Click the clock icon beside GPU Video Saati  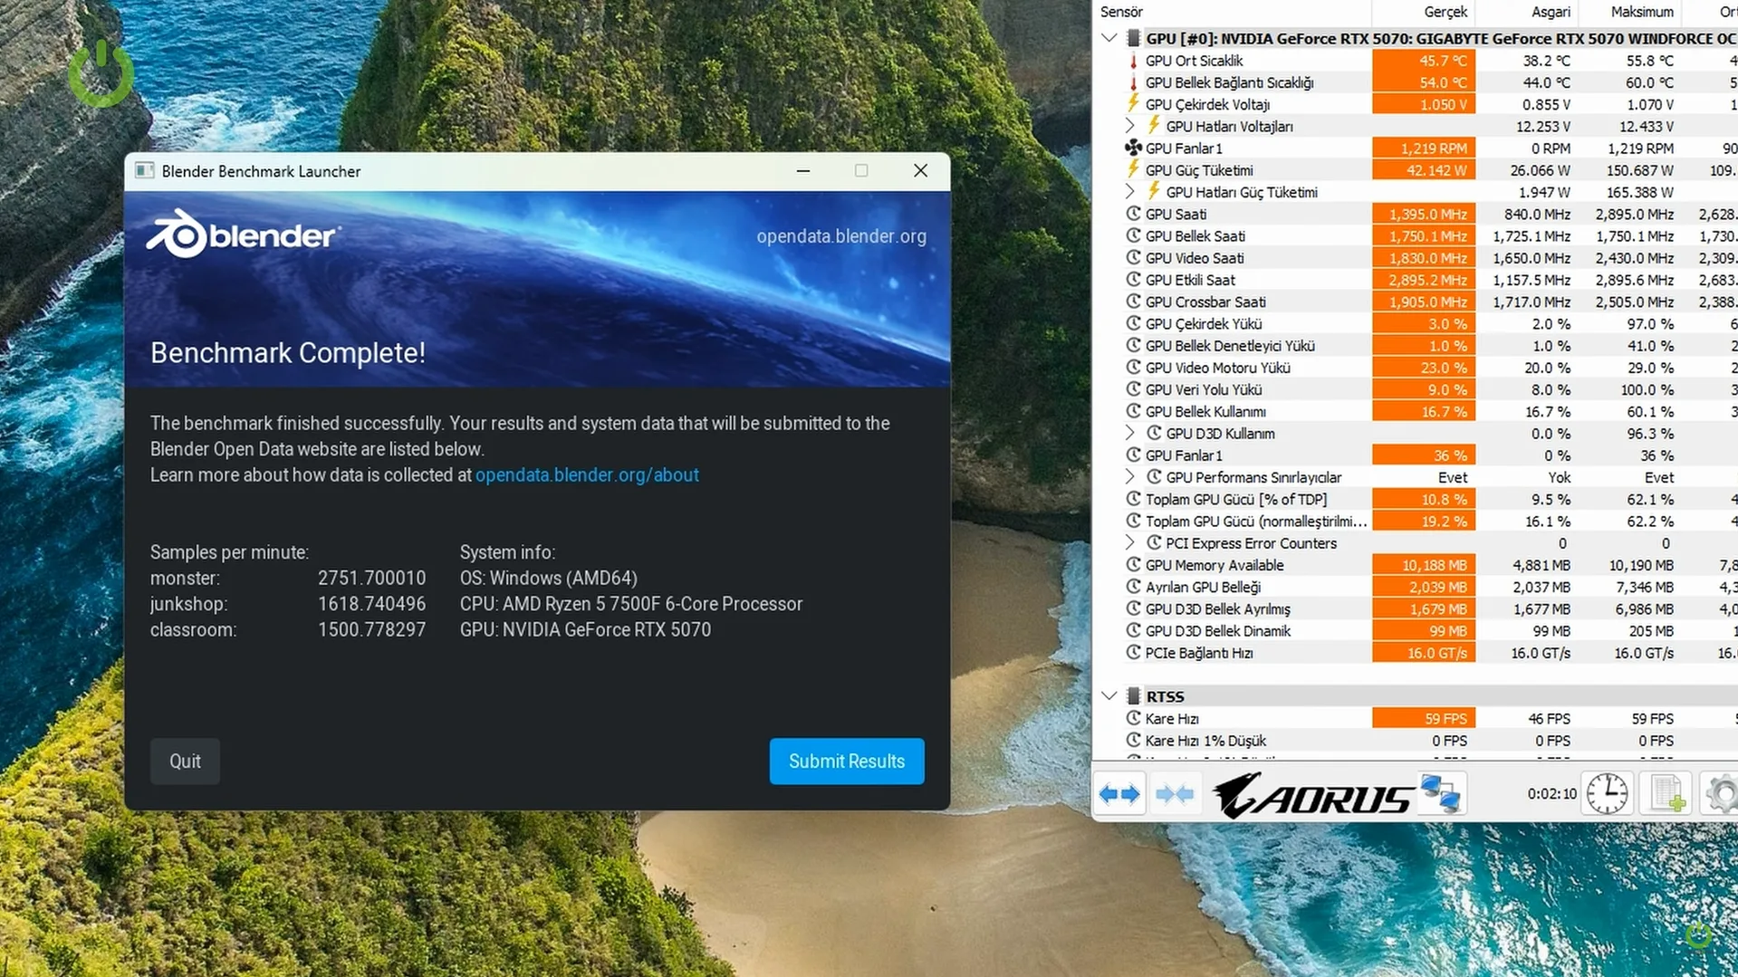tap(1133, 257)
